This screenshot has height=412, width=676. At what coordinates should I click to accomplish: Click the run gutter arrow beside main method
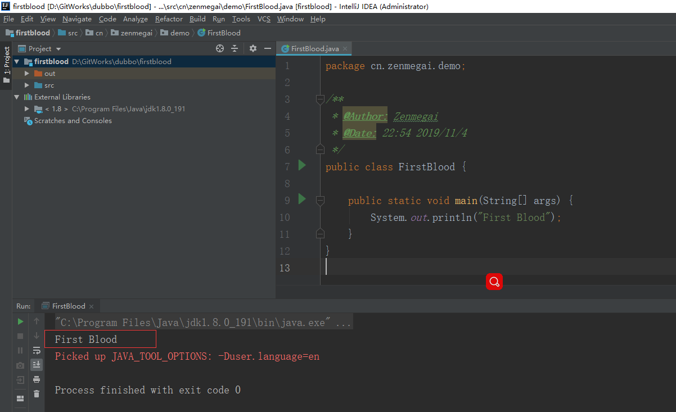pyautogui.click(x=302, y=198)
